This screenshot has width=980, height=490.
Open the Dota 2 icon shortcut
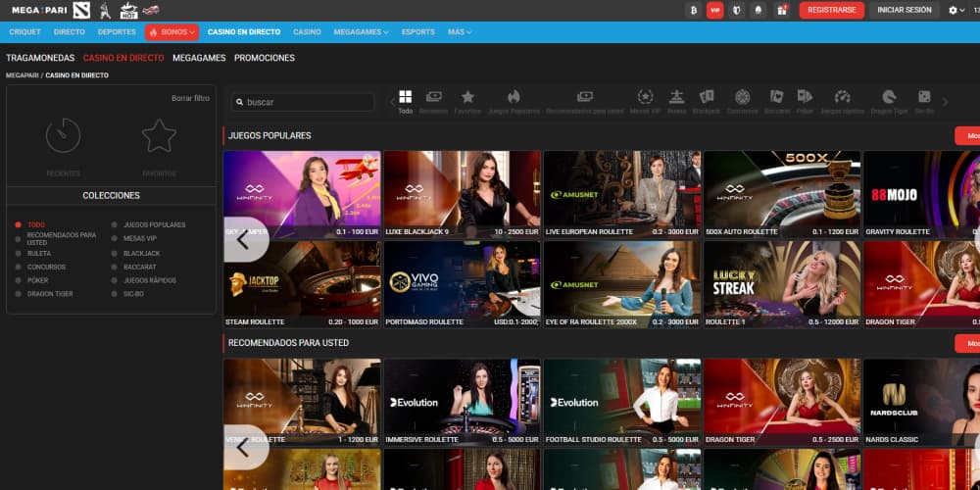82,10
